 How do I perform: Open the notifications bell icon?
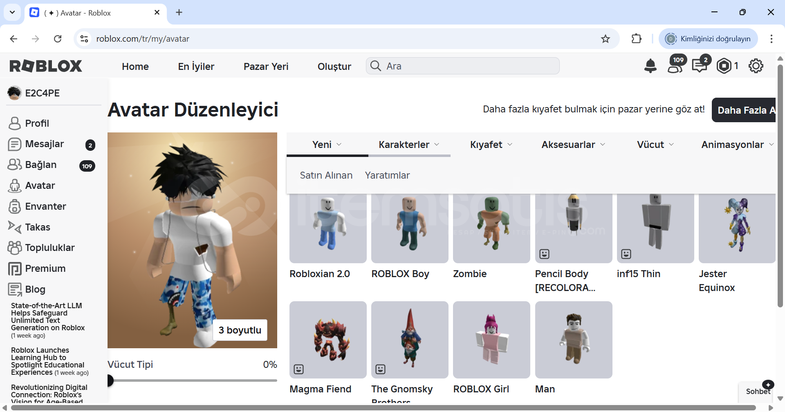[x=650, y=66]
